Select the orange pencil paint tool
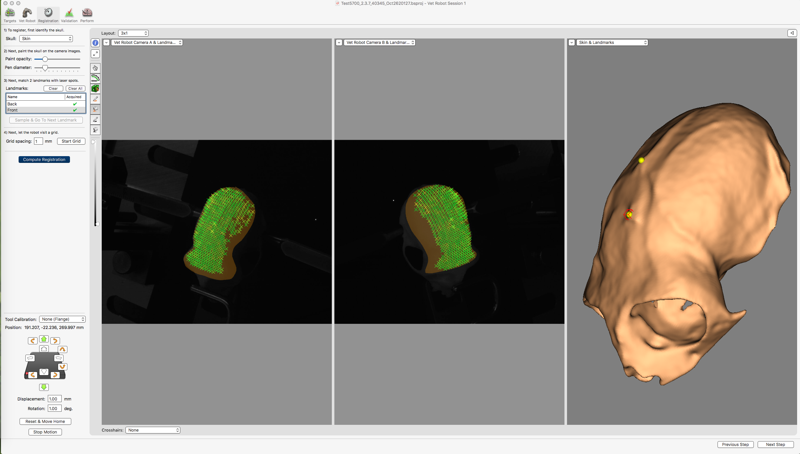 pos(95,99)
